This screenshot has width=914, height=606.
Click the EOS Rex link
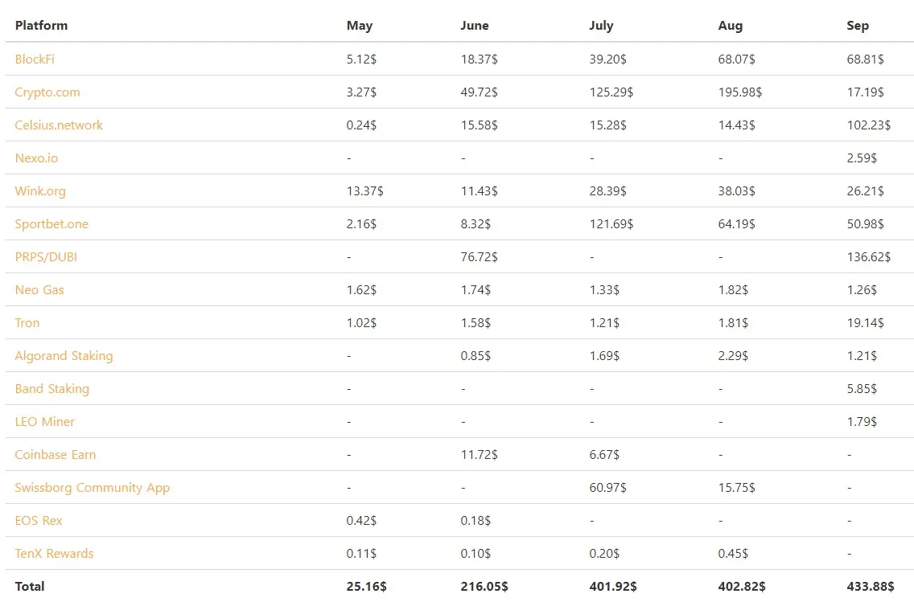tap(39, 521)
